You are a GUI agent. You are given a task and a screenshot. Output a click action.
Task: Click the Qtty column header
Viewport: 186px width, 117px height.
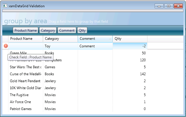coord(130,39)
